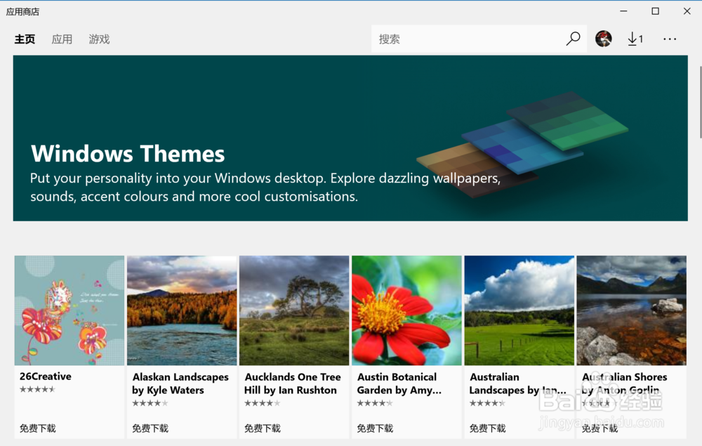
Task: Open Australian Shores theme thumbnail
Action: 631,310
